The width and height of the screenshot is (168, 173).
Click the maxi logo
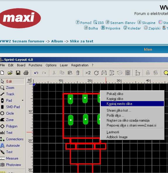(20, 18)
